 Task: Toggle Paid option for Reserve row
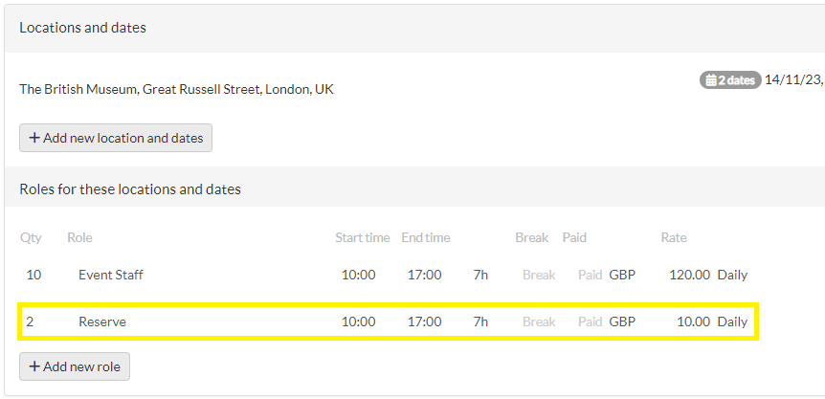pos(590,321)
